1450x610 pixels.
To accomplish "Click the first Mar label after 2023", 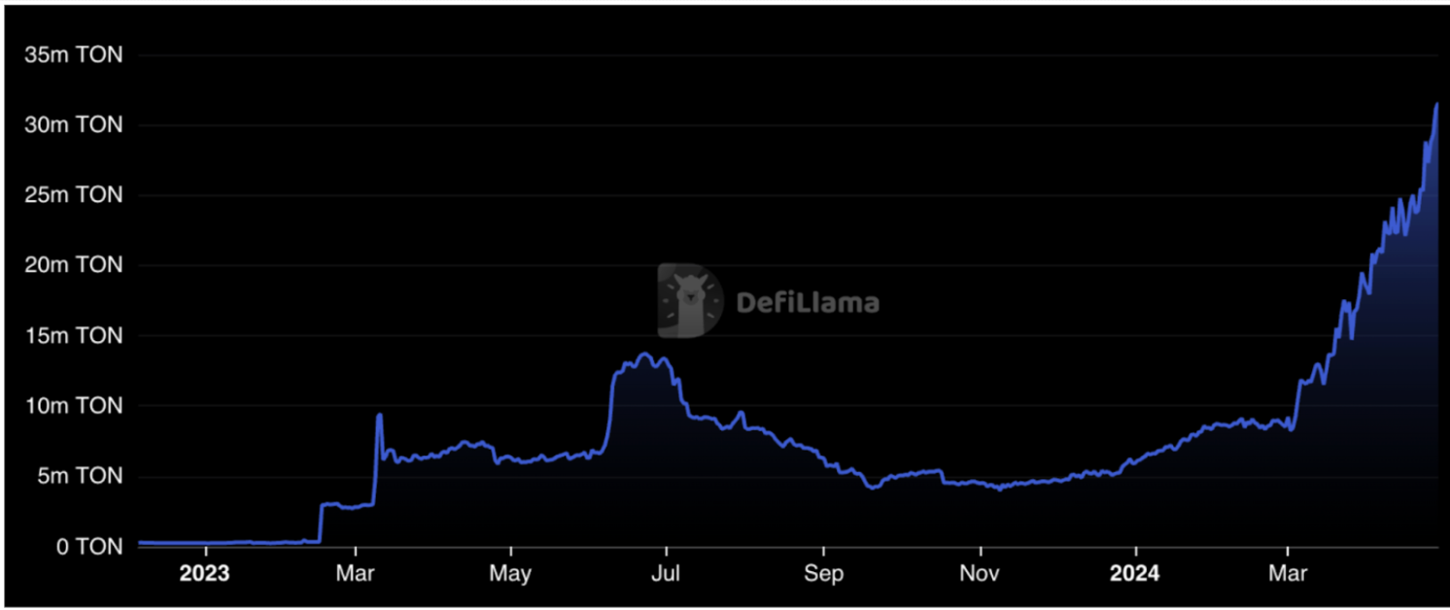I will (x=355, y=573).
